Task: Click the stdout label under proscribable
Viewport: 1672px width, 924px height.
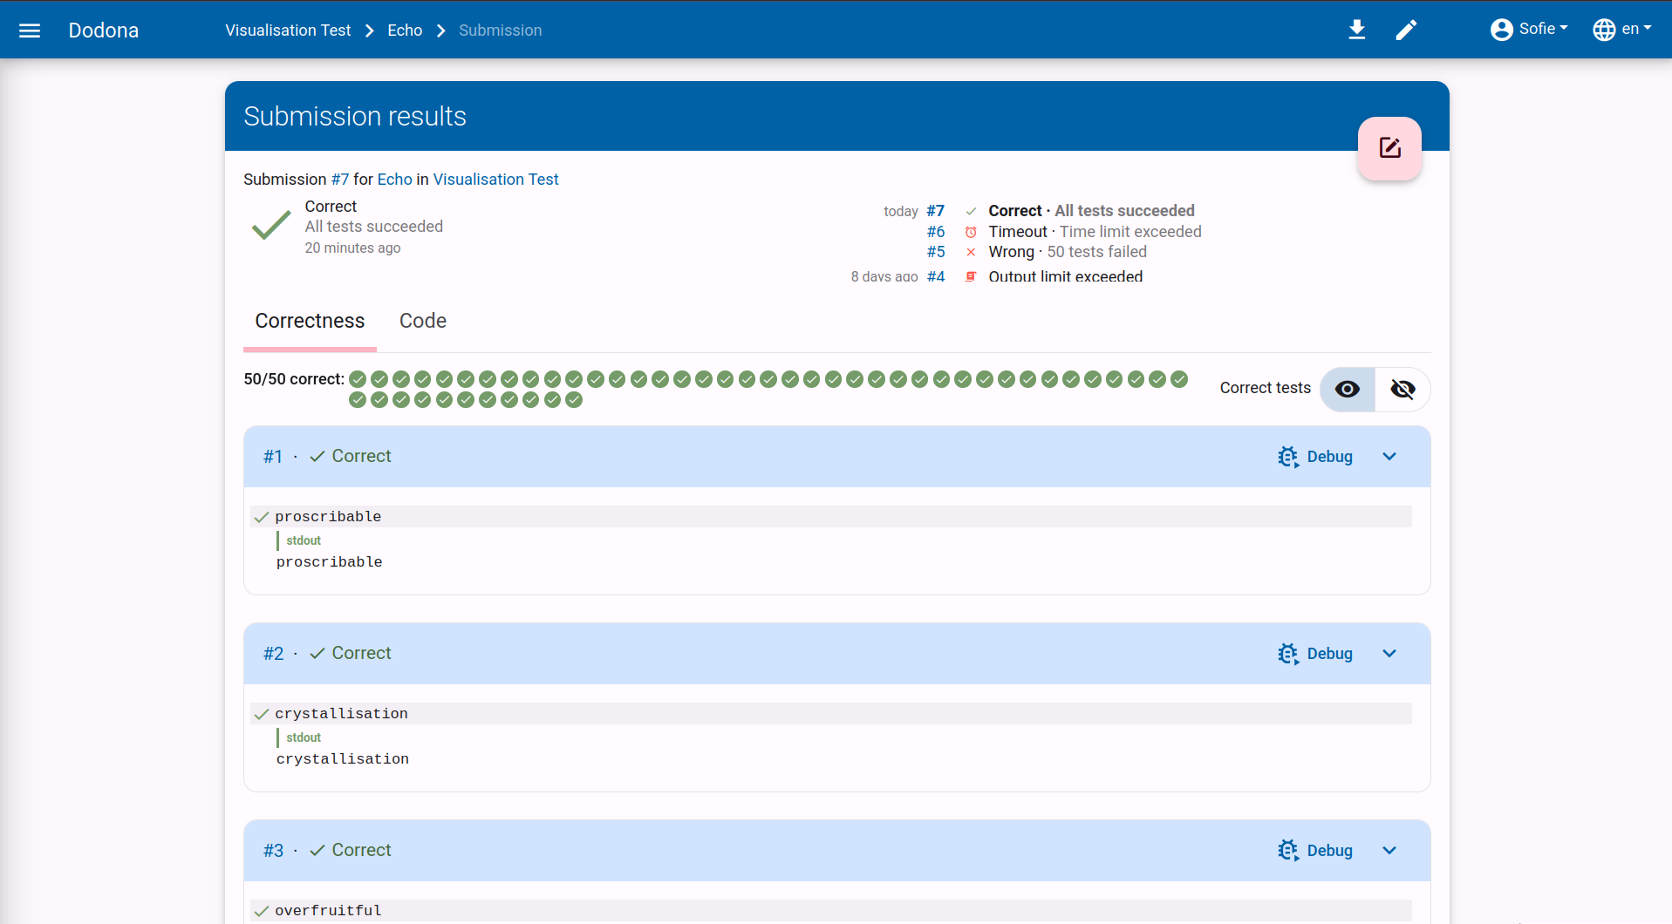Action: tap(304, 540)
